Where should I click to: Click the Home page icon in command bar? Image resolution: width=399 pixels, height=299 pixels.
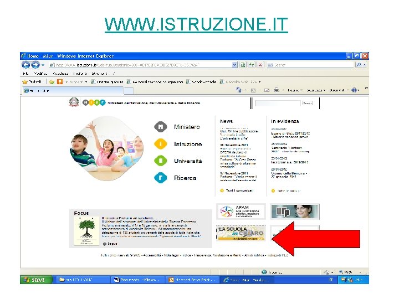(x=239, y=90)
